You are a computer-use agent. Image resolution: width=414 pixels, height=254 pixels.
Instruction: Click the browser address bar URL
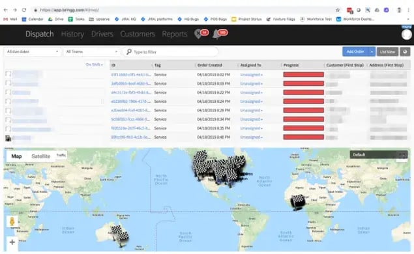coord(70,10)
